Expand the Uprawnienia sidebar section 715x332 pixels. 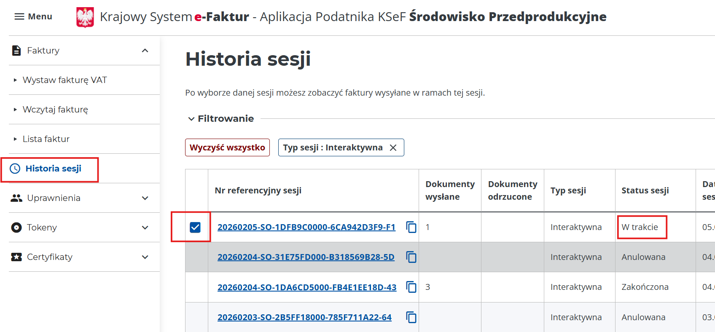point(145,198)
